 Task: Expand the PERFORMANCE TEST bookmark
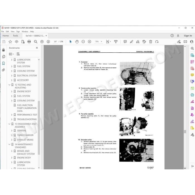pos(12,115)
